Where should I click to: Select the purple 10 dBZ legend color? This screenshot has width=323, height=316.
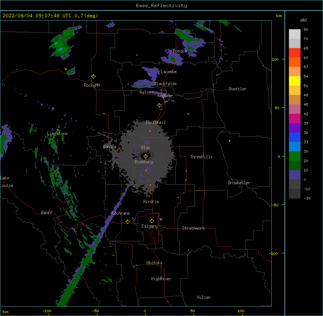295,175
